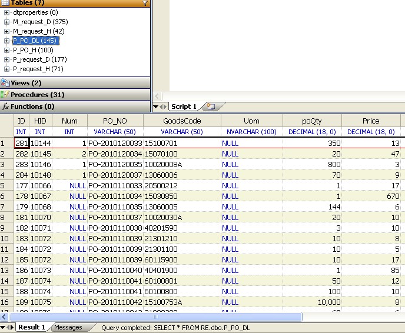Open the Views (2) section
The image size is (405, 333).
coord(75,83)
